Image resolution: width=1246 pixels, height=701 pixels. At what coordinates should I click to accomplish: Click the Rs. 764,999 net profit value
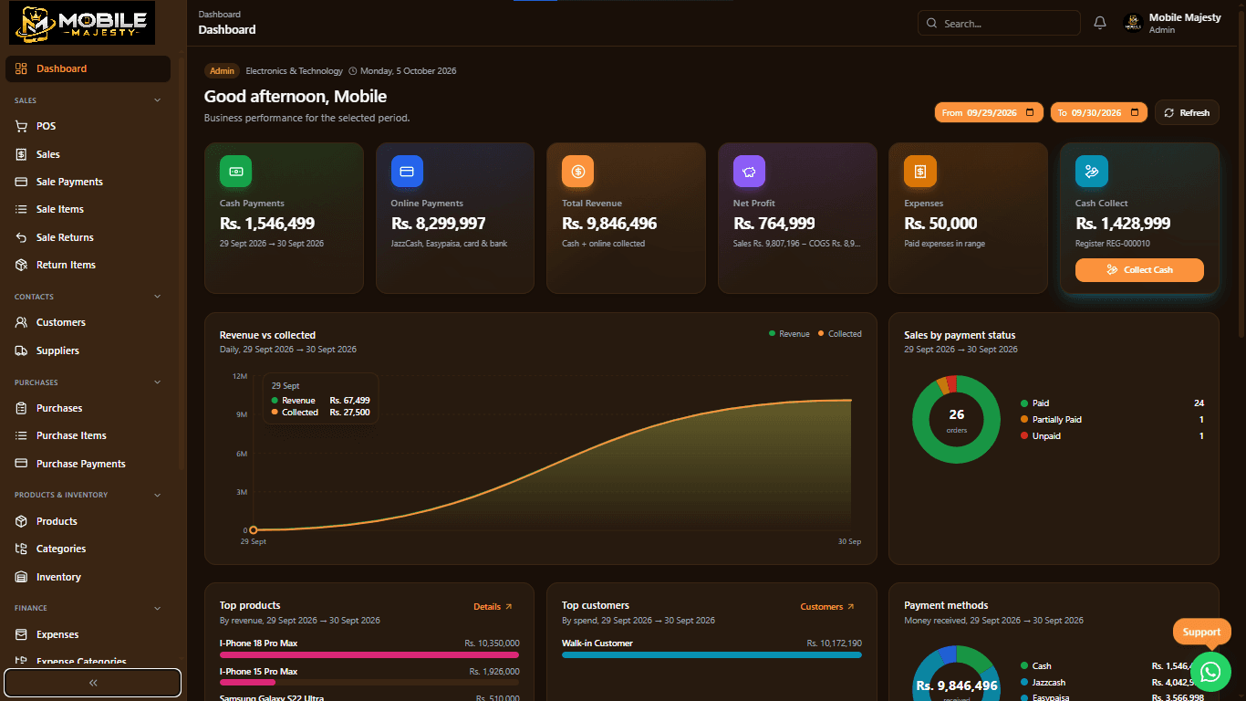point(774,224)
